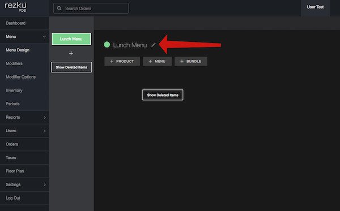Click the Settings sidebar label
The height and width of the screenshot is (211, 340).
click(x=13, y=184)
